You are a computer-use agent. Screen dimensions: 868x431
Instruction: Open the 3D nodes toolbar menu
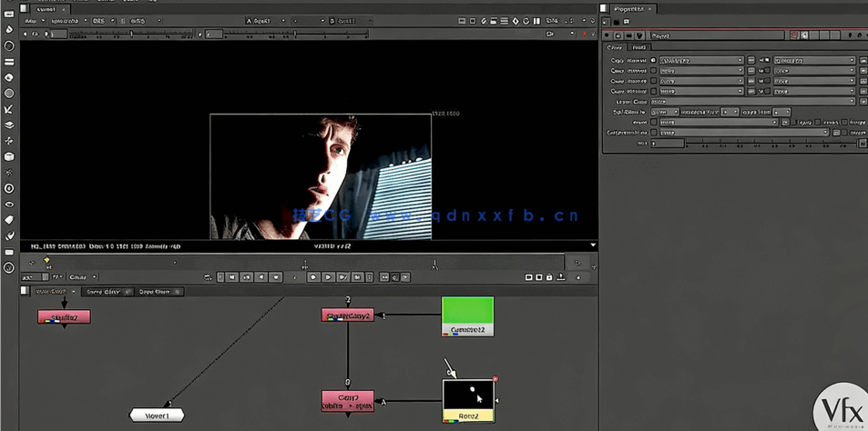9,157
